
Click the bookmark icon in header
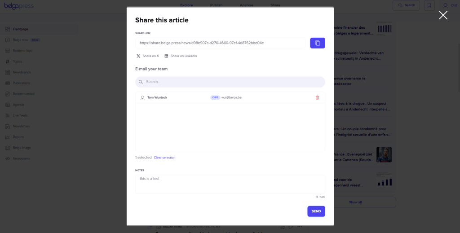tap(429, 5)
